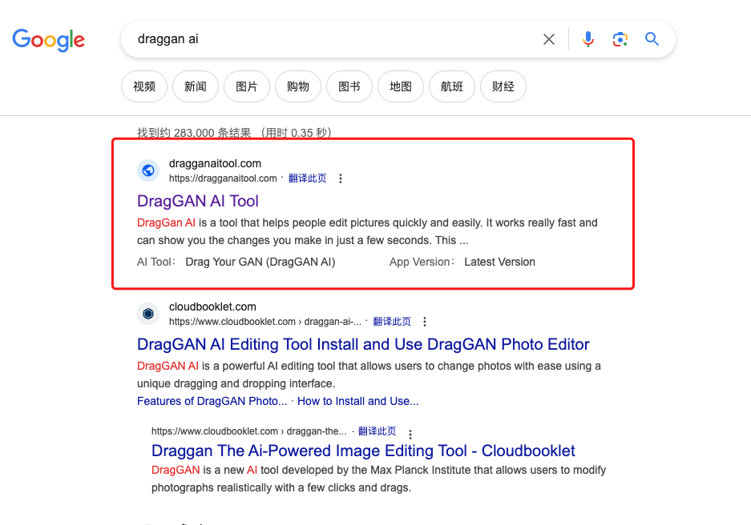The height and width of the screenshot is (525, 751).
Task: Open the How to Install and Use sitelink
Action: tap(357, 401)
